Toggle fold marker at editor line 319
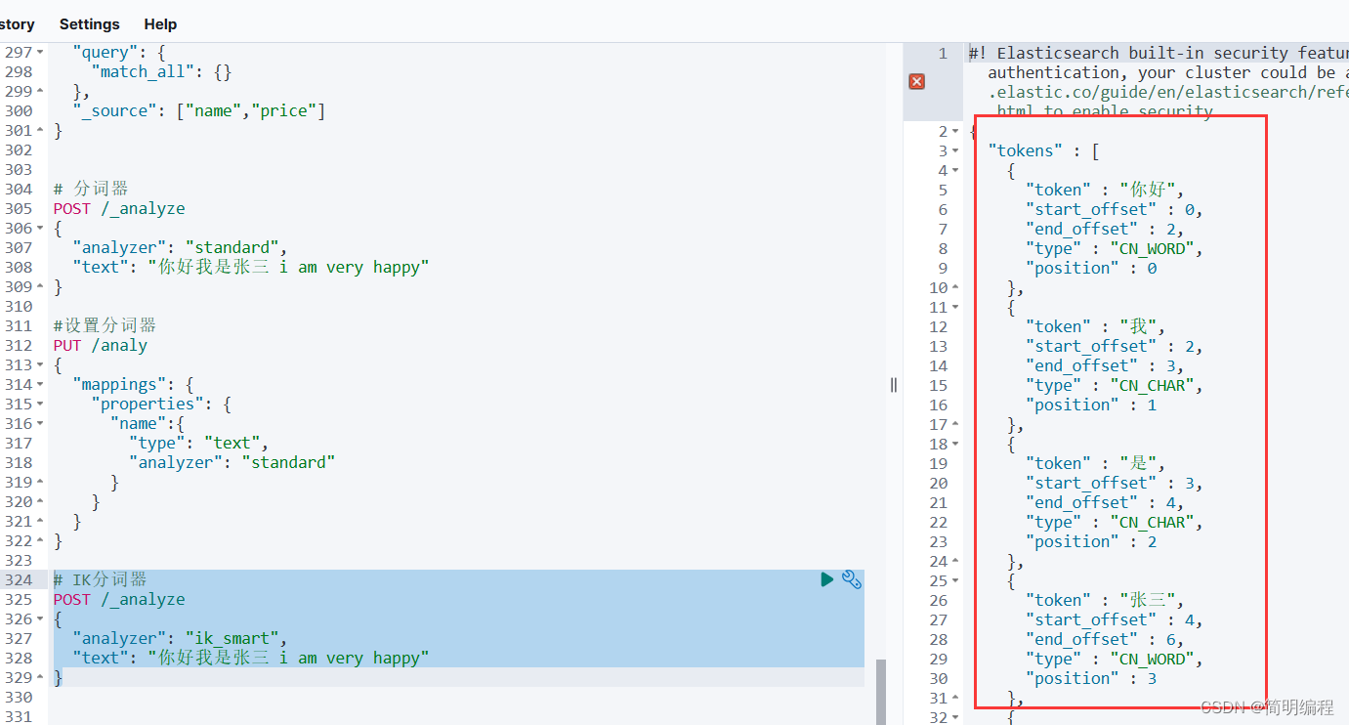The width and height of the screenshot is (1349, 725). point(40,482)
